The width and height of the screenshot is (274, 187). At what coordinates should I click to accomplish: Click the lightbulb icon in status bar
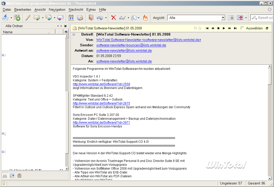[4, 183]
